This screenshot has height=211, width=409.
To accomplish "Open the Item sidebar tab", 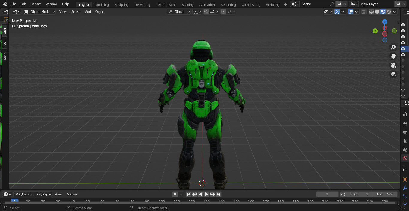I will click(x=5, y=31).
